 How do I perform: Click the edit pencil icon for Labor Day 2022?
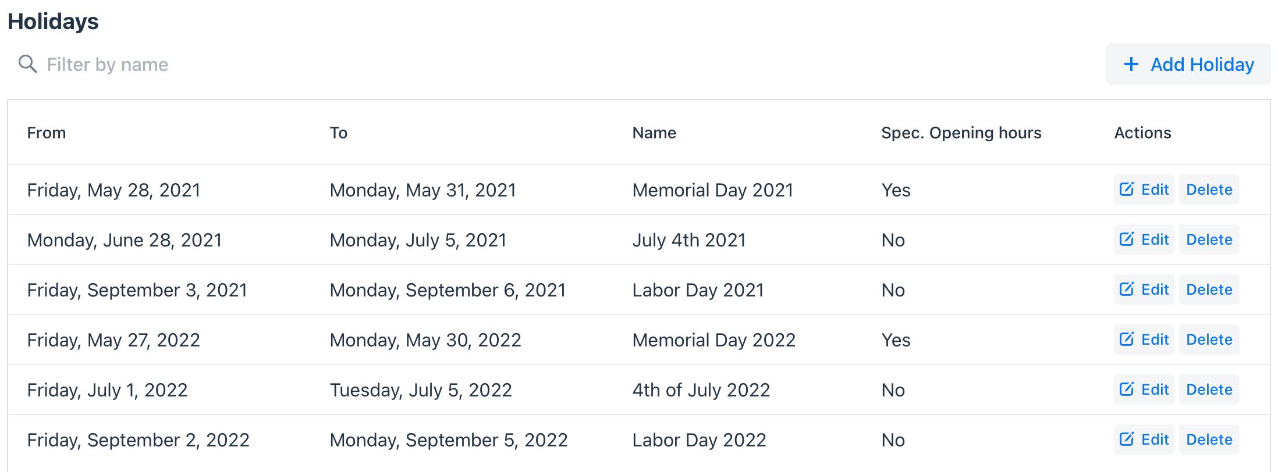tap(1127, 439)
